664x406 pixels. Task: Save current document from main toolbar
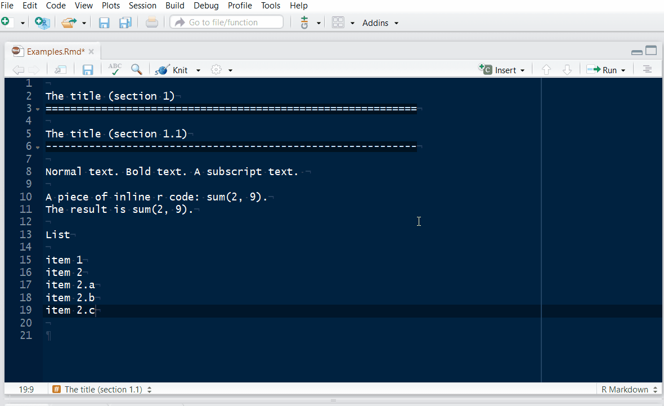click(104, 23)
